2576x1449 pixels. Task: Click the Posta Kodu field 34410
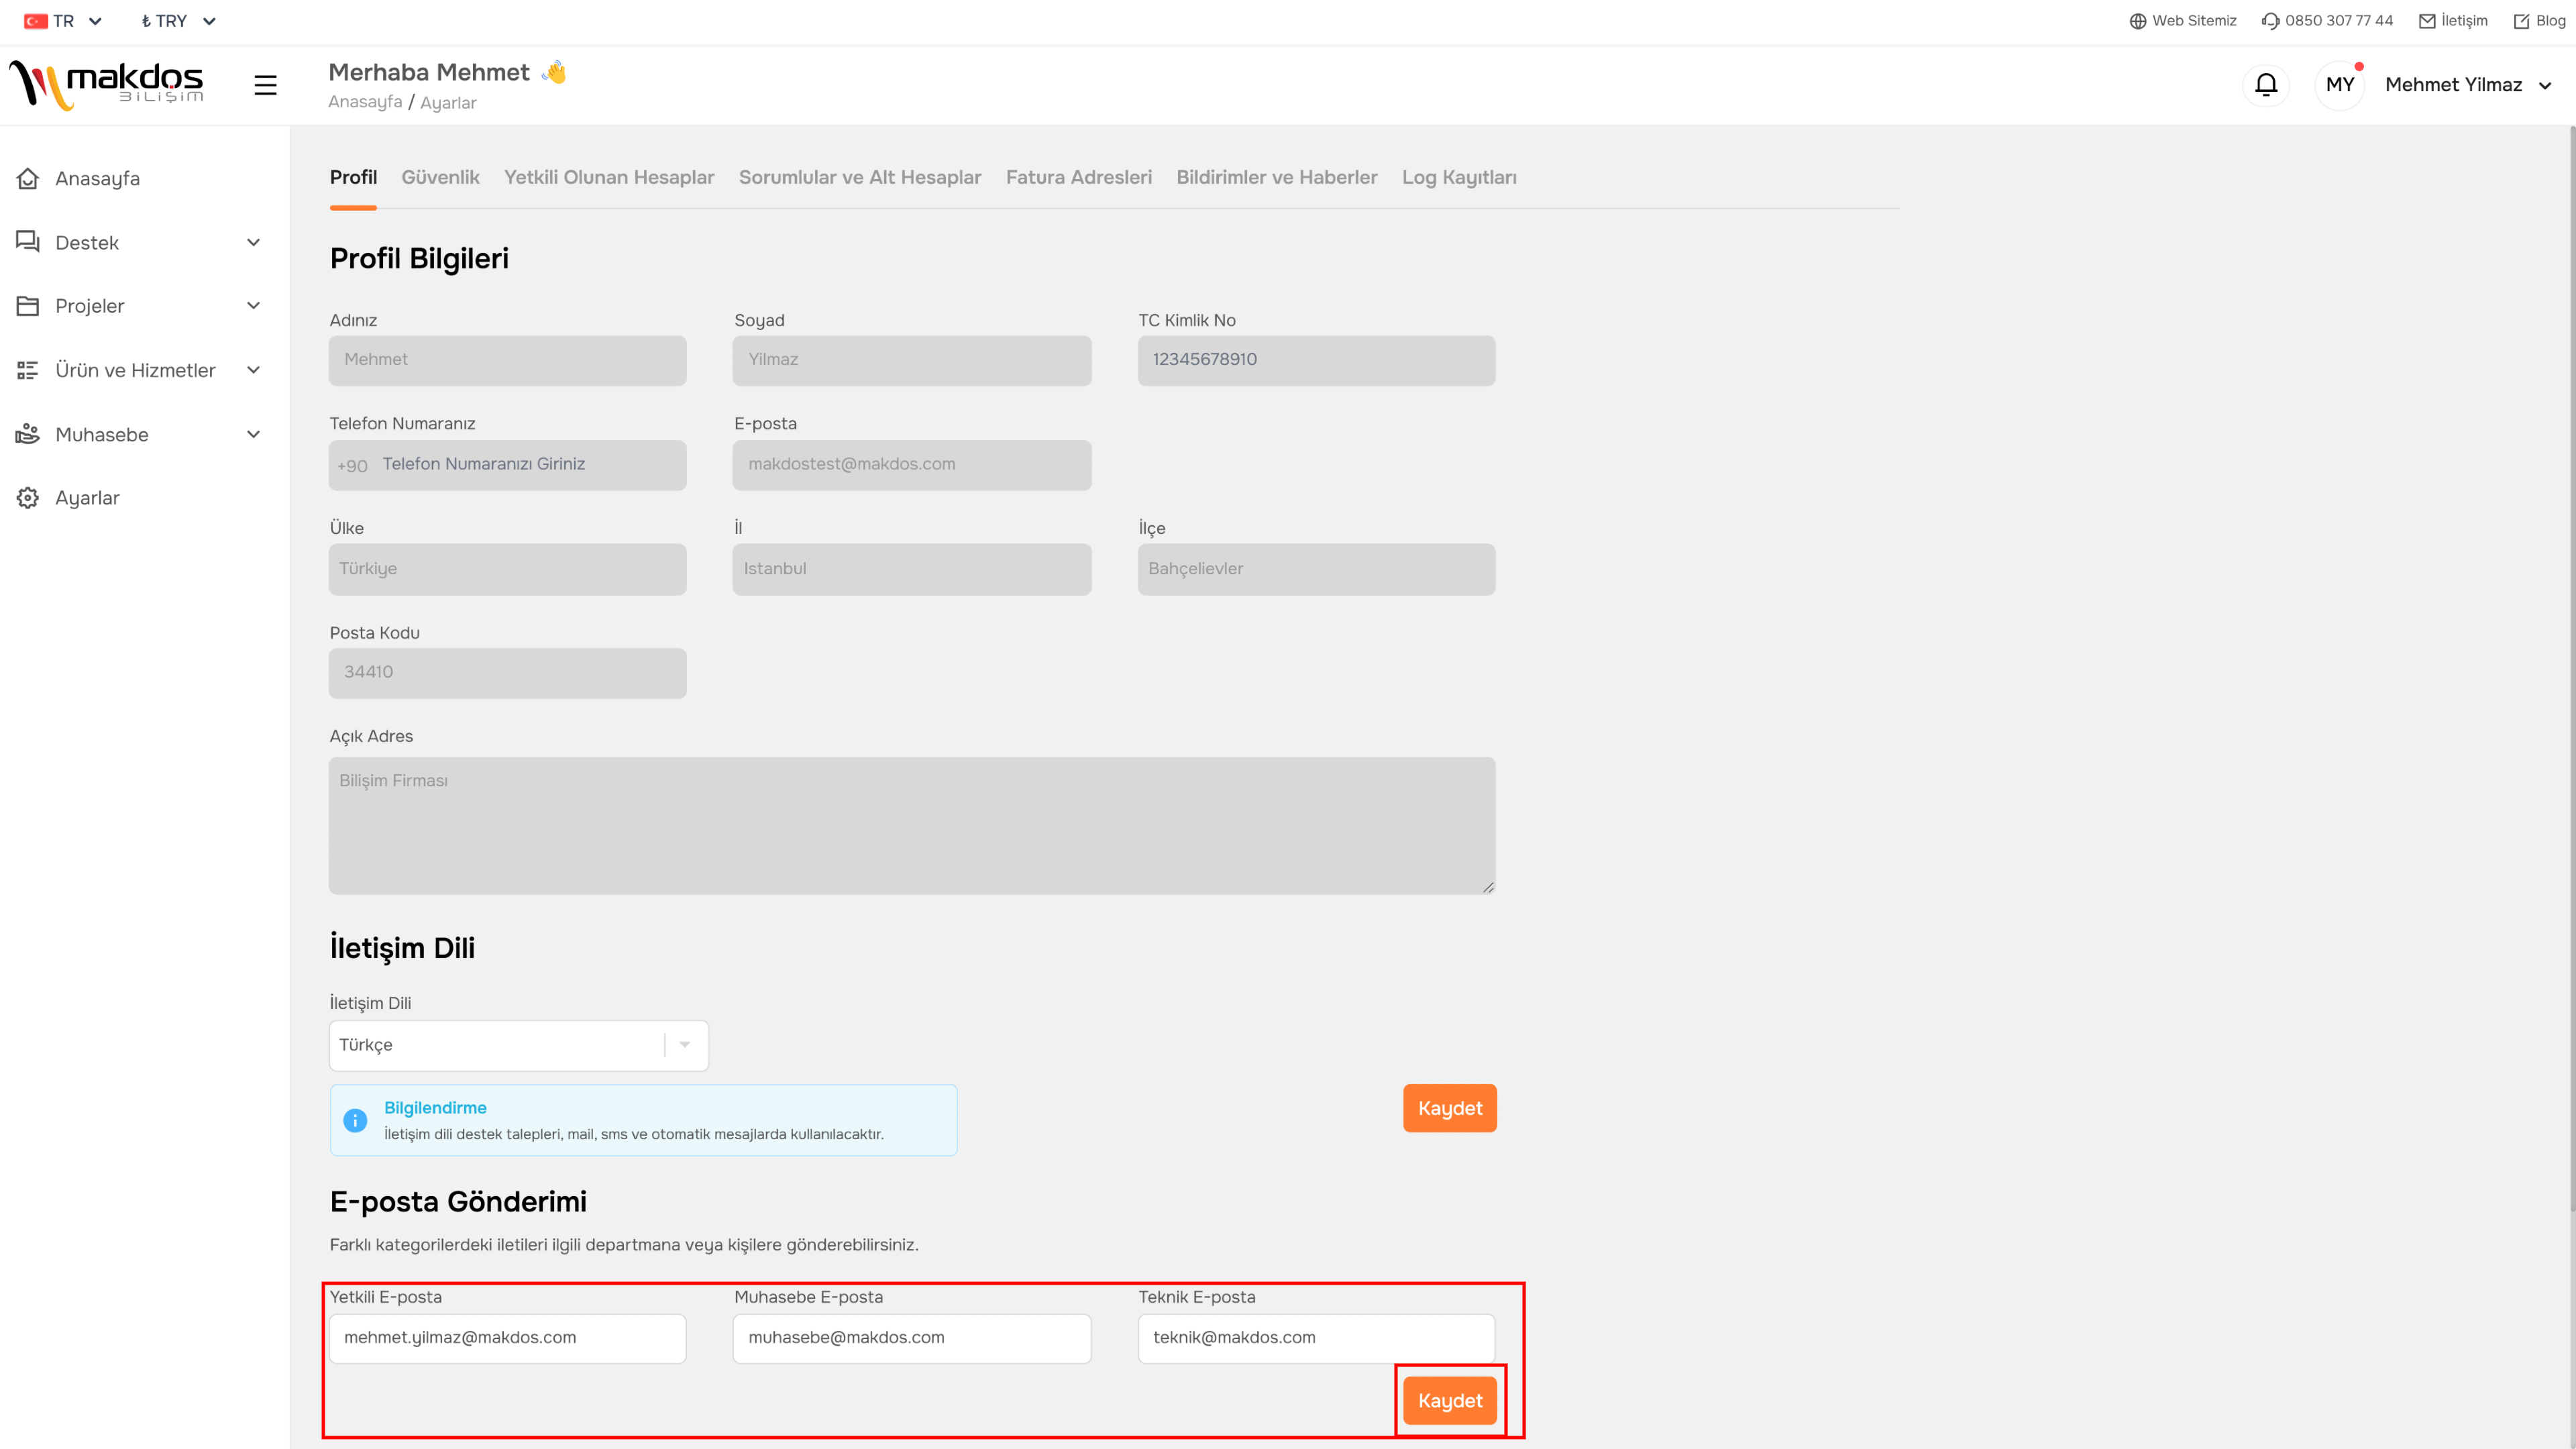tap(508, 673)
